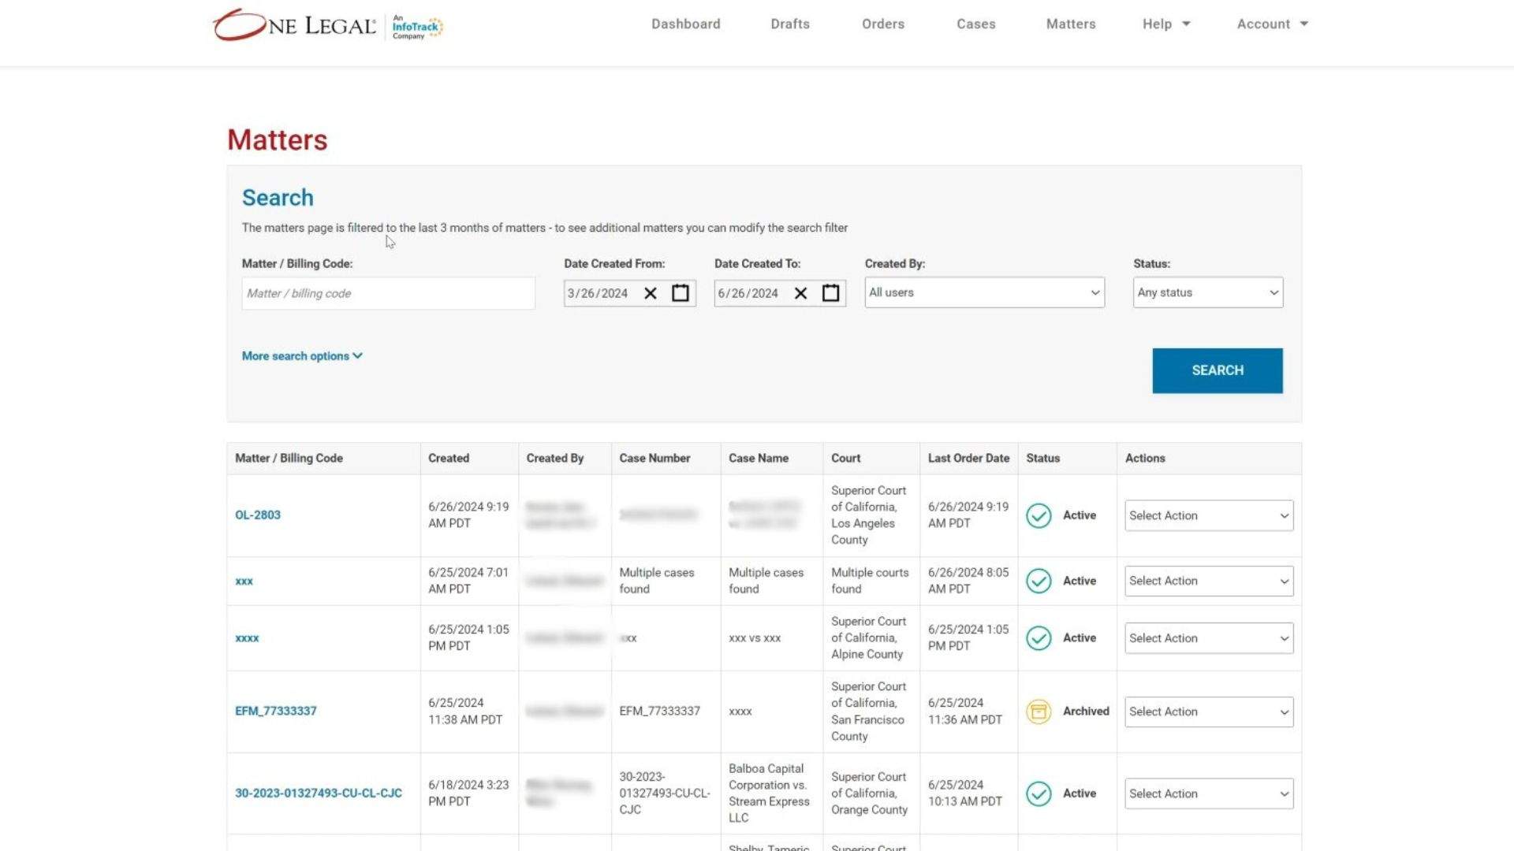This screenshot has height=851, width=1514.
Task: Click Multiple cases found case number cell
Action: coord(657,581)
